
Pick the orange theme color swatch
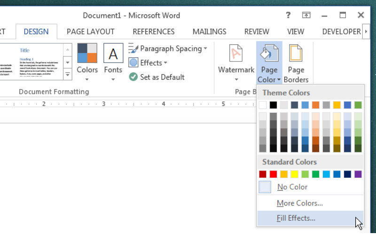315,105
